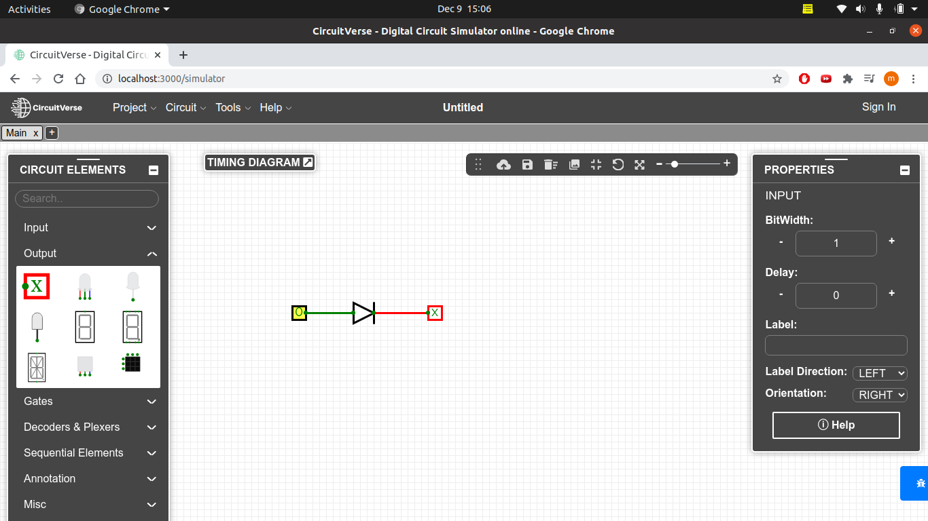Select the RGB LED element
Viewport: 928px width, 521px height.
click(85, 286)
